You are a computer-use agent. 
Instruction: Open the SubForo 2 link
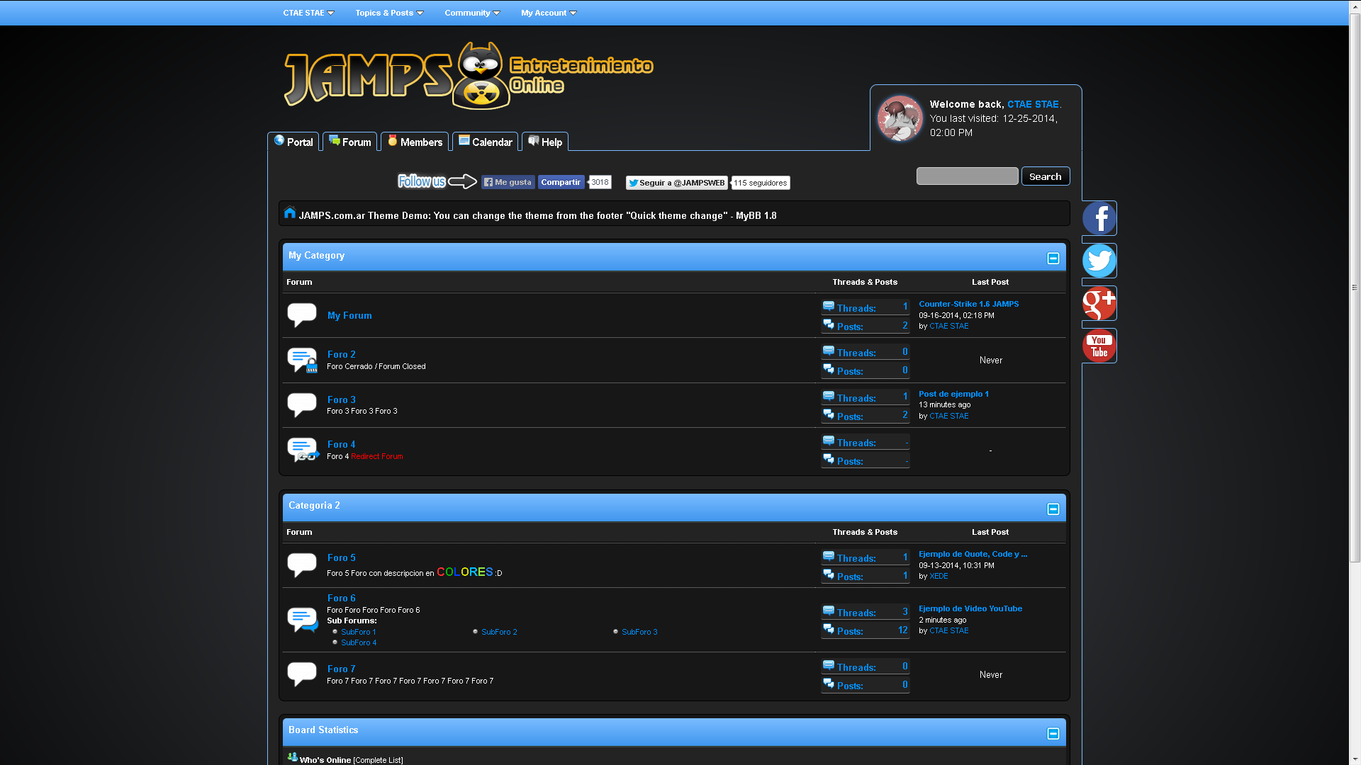point(499,632)
